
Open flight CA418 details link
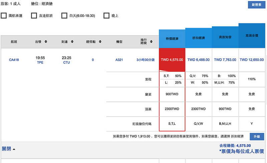point(14,60)
